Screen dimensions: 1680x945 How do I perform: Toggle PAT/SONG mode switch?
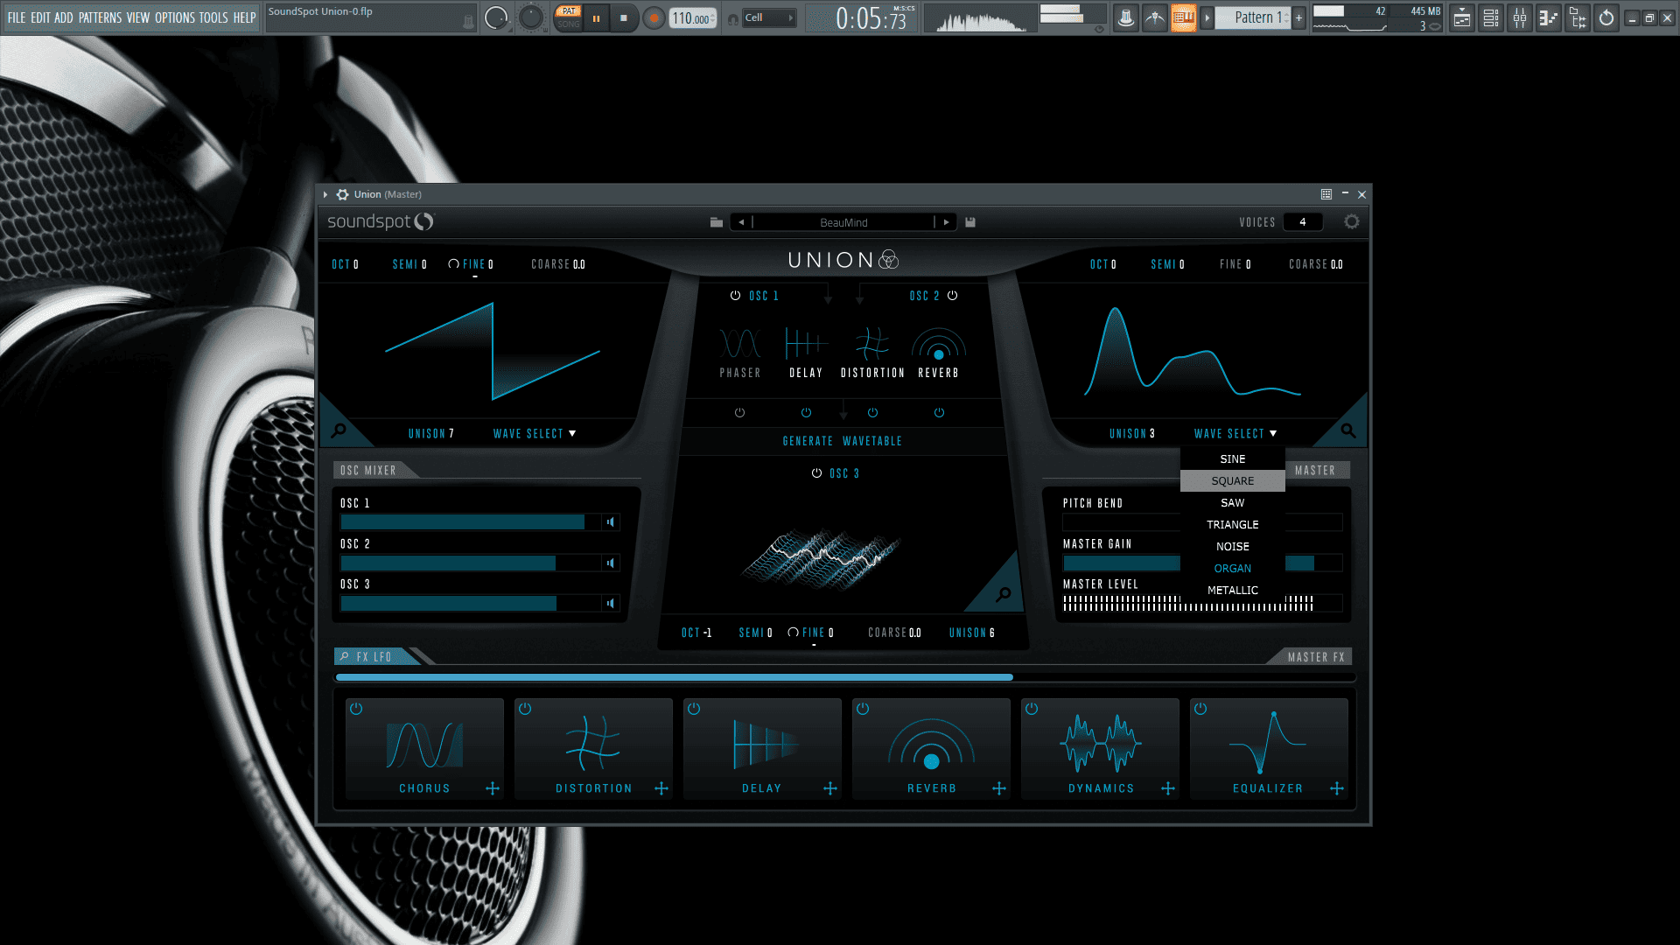[x=569, y=17]
